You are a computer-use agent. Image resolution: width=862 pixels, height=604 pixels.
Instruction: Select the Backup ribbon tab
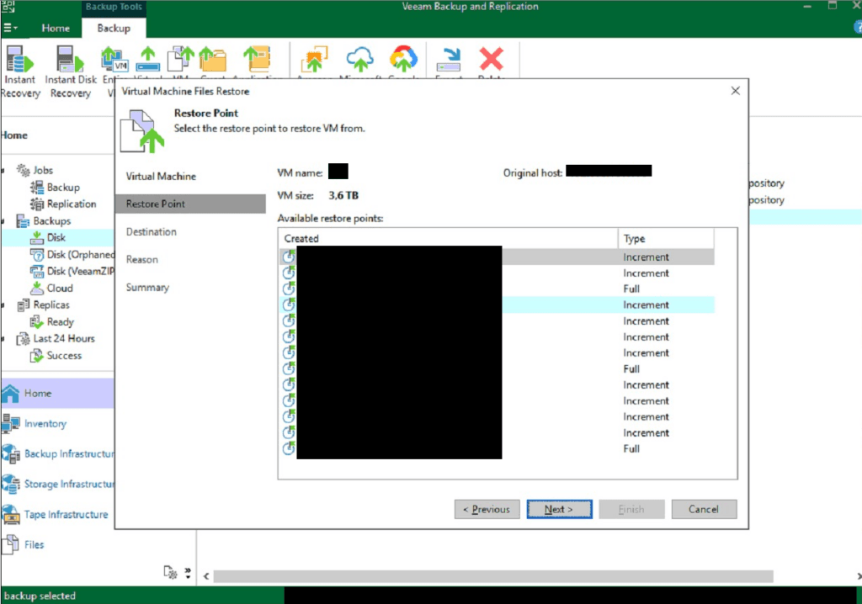click(114, 28)
